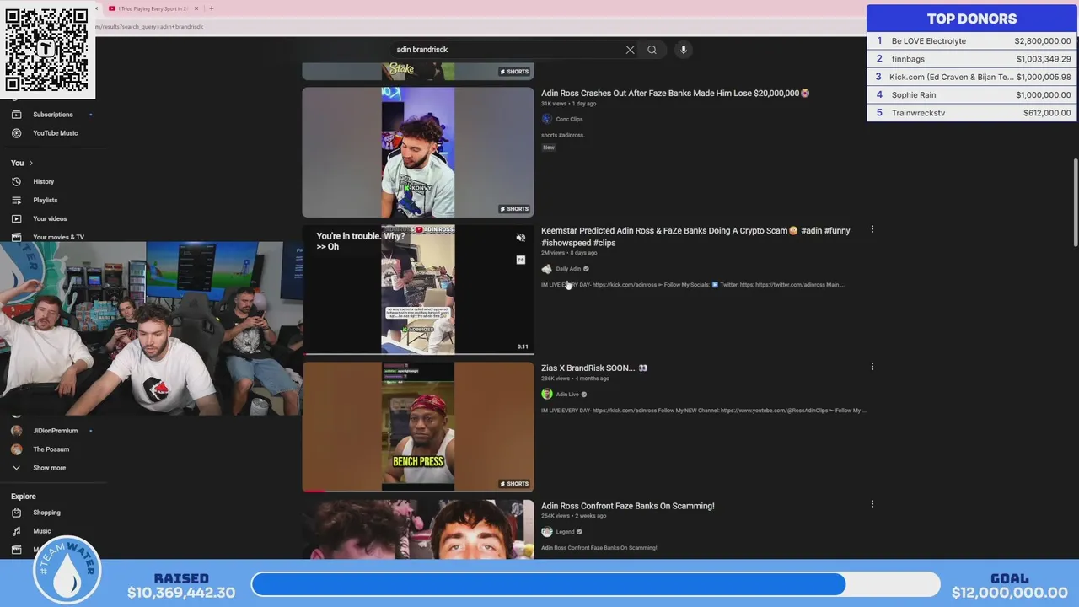Click the 'finnbags' donor row
1079x607 pixels.
point(972,59)
